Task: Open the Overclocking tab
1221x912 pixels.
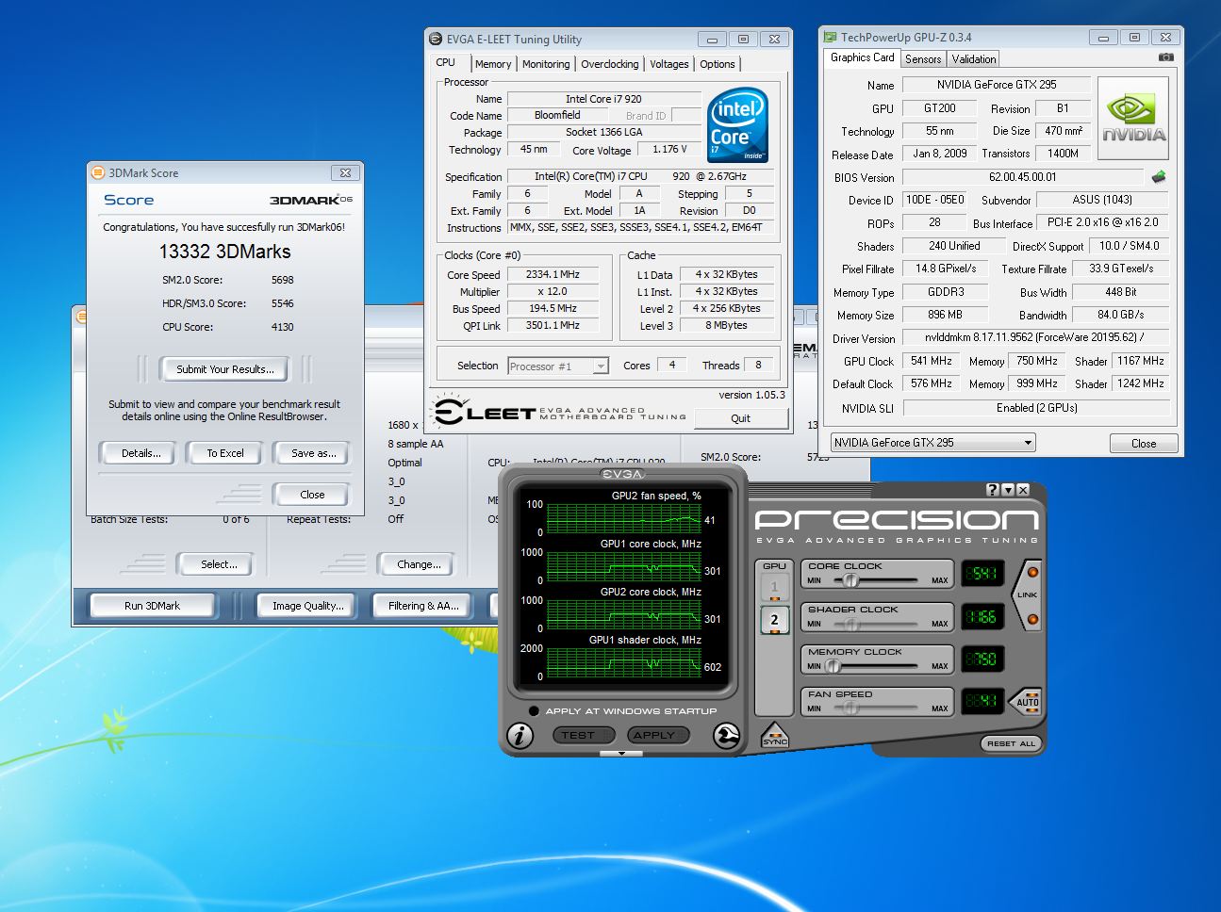Action: 609,64
